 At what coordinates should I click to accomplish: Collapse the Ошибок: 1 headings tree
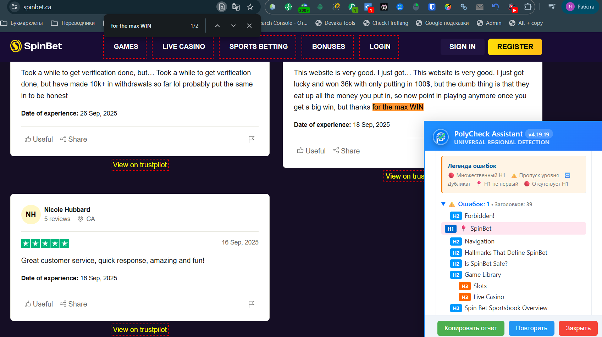coord(443,204)
